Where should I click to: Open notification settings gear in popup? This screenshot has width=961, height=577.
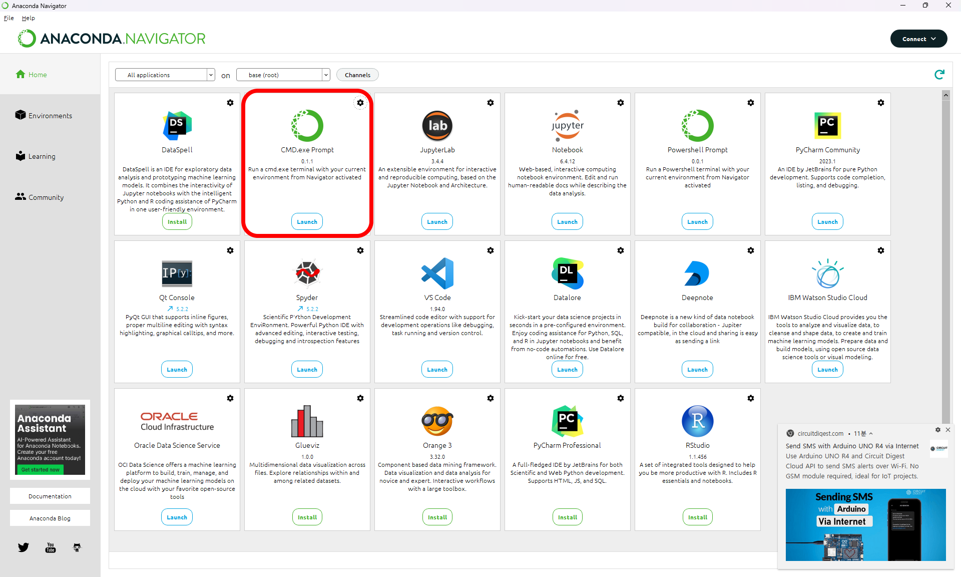click(x=937, y=430)
